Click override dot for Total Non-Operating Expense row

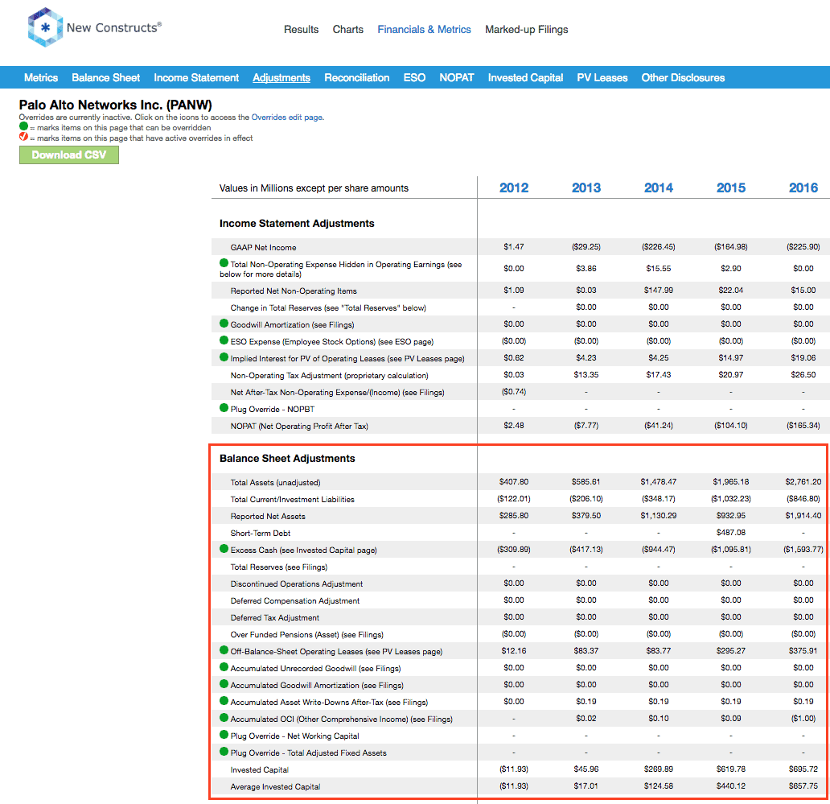click(224, 263)
